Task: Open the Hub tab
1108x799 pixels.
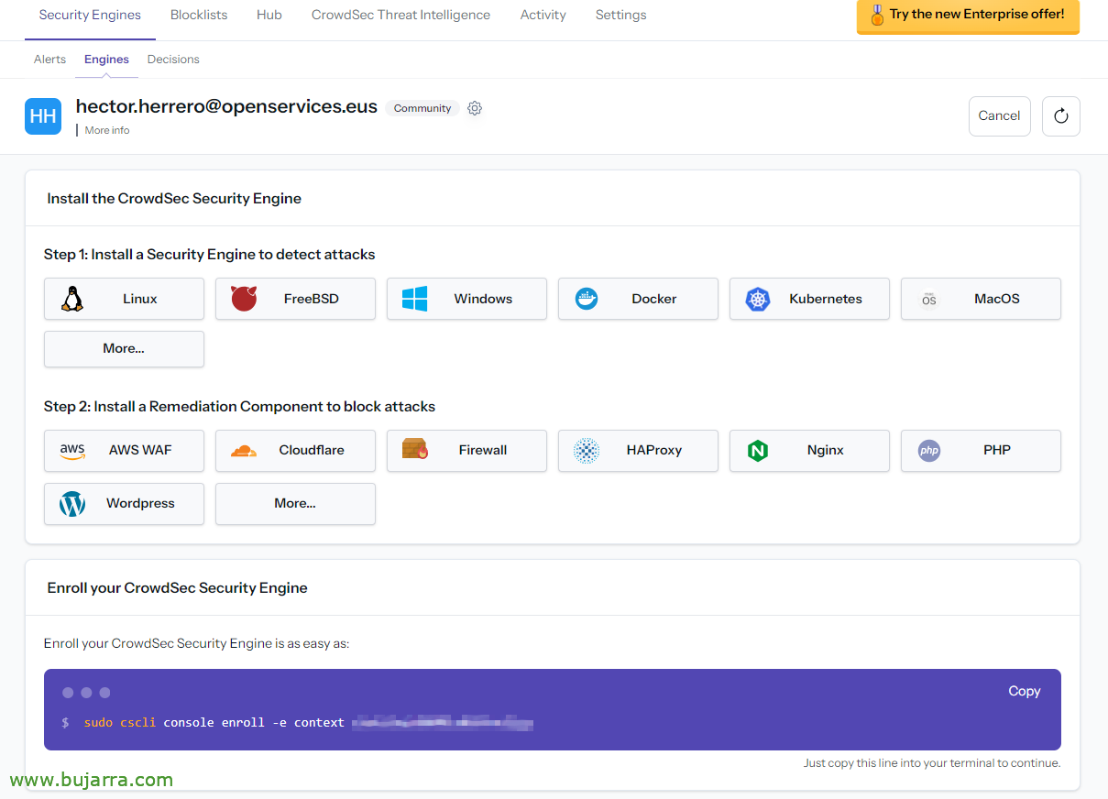Action: pos(269,15)
